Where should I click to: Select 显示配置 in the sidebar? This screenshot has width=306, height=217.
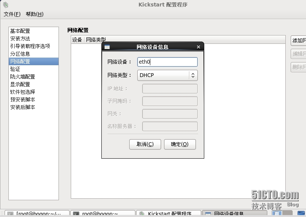click(34, 84)
